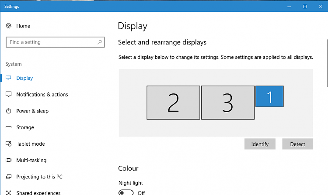The width and height of the screenshot is (328, 195).
Task: Click the Power & sleep icon
Action: tap(8, 111)
